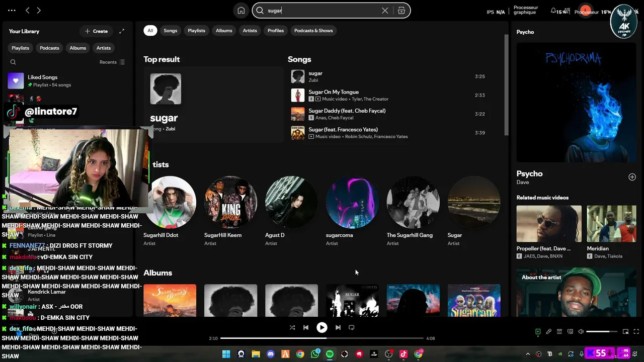Toggle repeat mode
Image resolution: width=644 pixels, height=362 pixels.
point(352,327)
